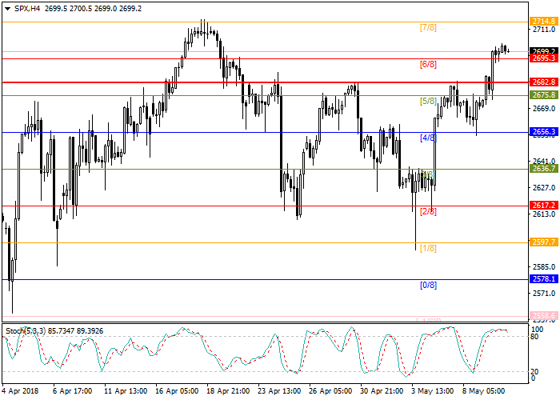Select the orange 2597.7 price label
Image resolution: width=560 pixels, height=400 pixels.
point(543,242)
